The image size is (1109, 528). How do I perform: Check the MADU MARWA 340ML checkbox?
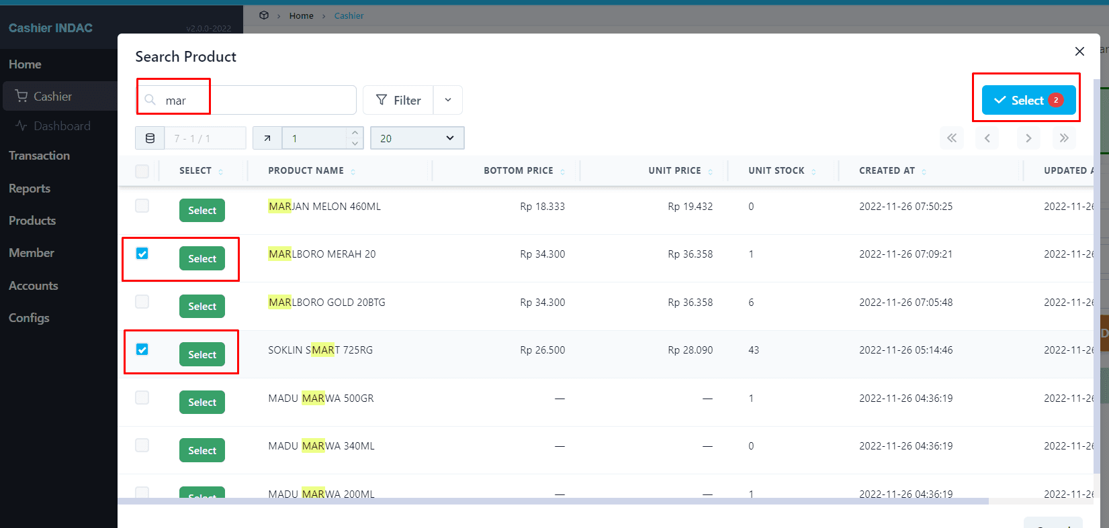(142, 445)
